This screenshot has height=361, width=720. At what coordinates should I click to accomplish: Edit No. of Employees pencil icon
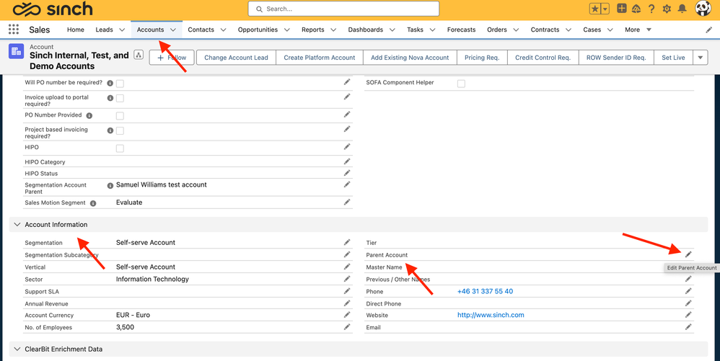tap(347, 326)
